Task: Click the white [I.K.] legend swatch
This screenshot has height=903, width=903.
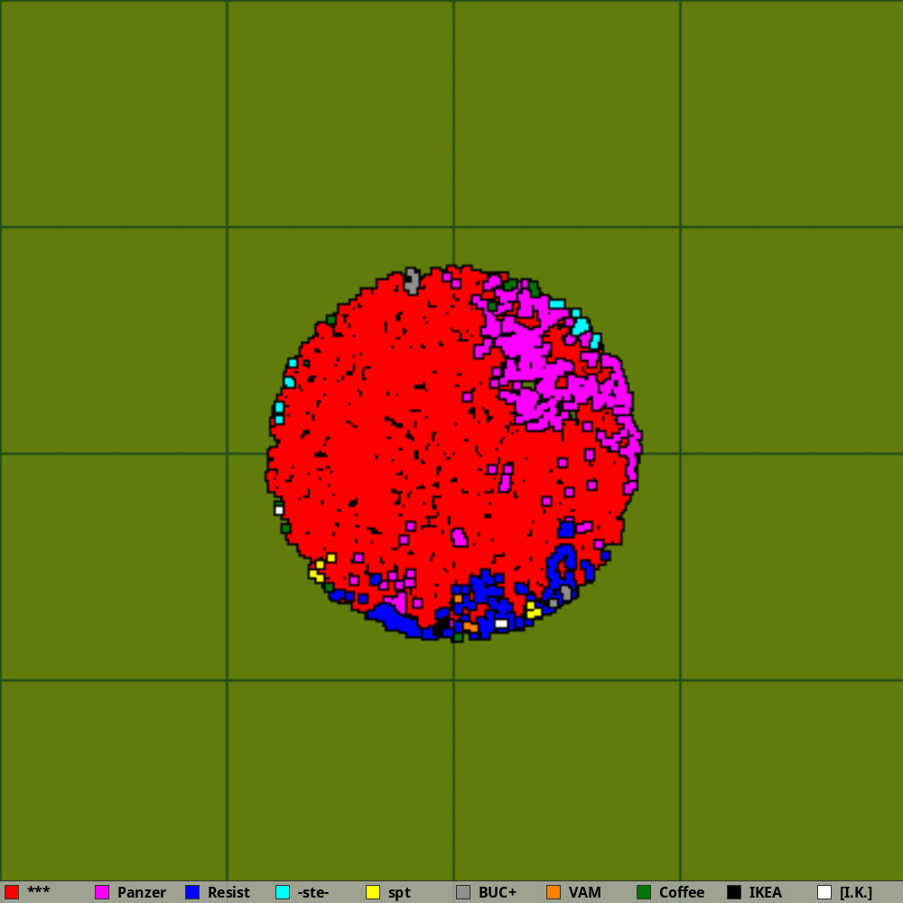Action: [x=824, y=892]
